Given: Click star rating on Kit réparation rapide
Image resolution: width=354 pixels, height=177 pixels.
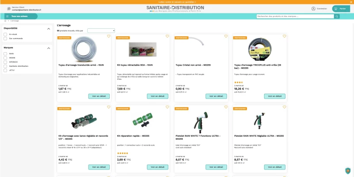Looking at the screenshot, I should point(123,153).
